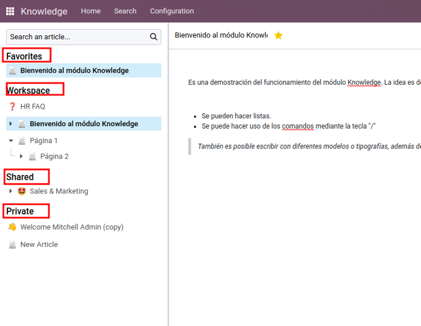Image resolution: width=421 pixels, height=326 pixels.
Task: Open Welcome Mitchell Admin (copy) article
Action: (72, 227)
